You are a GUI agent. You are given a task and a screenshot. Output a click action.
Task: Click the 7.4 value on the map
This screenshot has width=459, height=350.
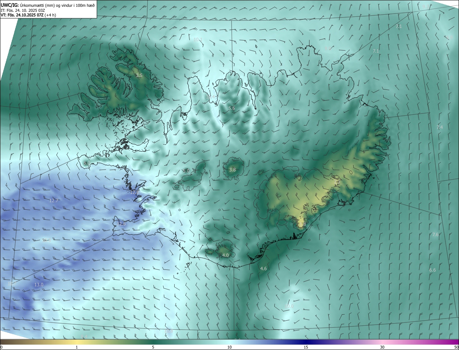440,127
